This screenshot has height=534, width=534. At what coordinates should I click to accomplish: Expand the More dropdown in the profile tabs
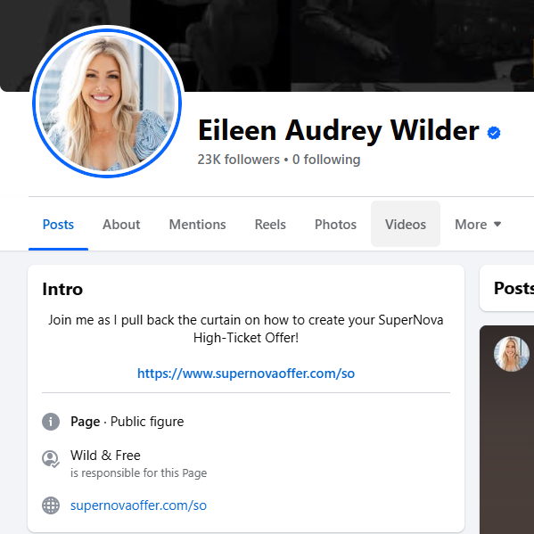[x=478, y=225]
